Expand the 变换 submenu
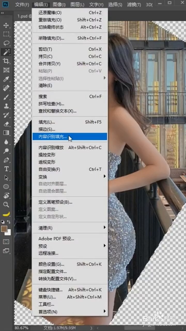The image size is (186, 331). pos(70,177)
